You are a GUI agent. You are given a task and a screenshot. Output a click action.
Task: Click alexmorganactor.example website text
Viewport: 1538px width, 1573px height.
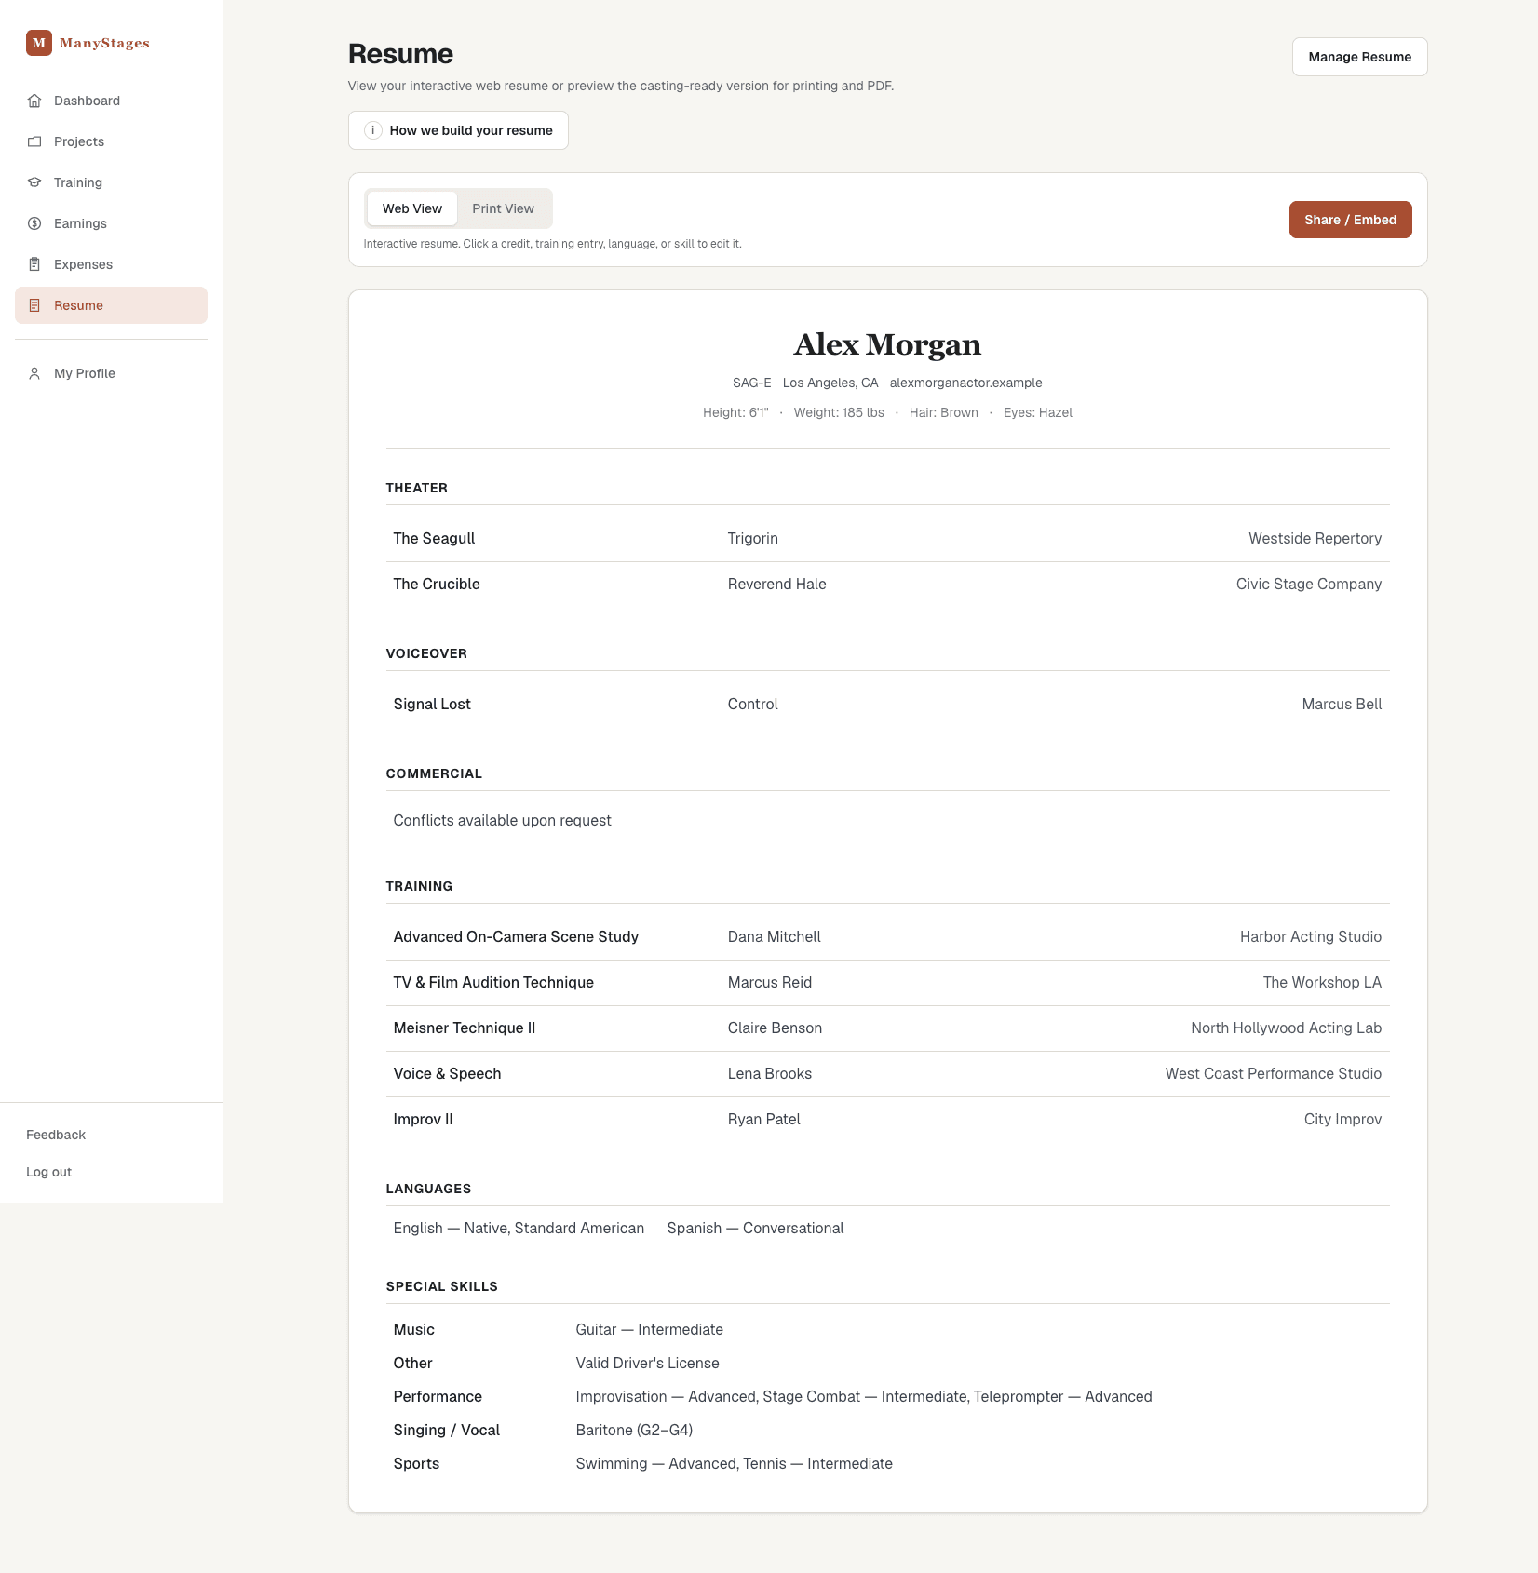pyautogui.click(x=965, y=383)
